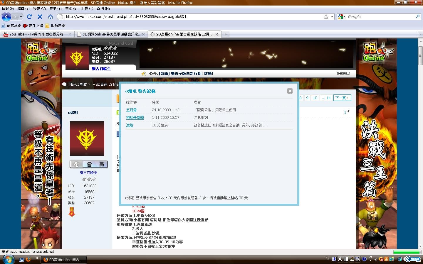This screenshot has height=264, width=423.
Task: Close the warning record dialog
Action: pyautogui.click(x=290, y=91)
